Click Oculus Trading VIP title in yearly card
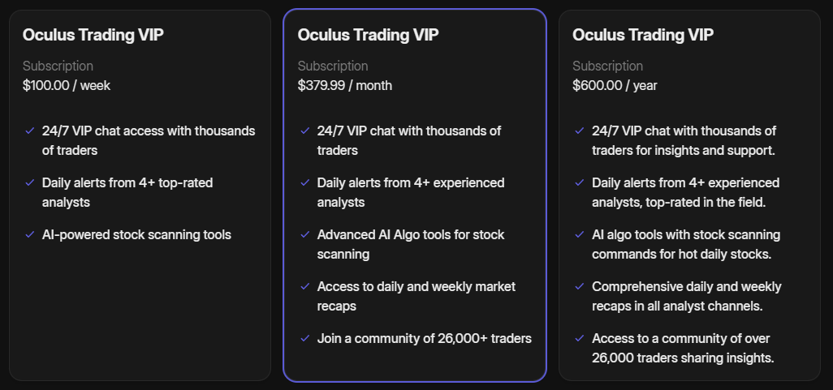The image size is (833, 390). click(x=643, y=35)
